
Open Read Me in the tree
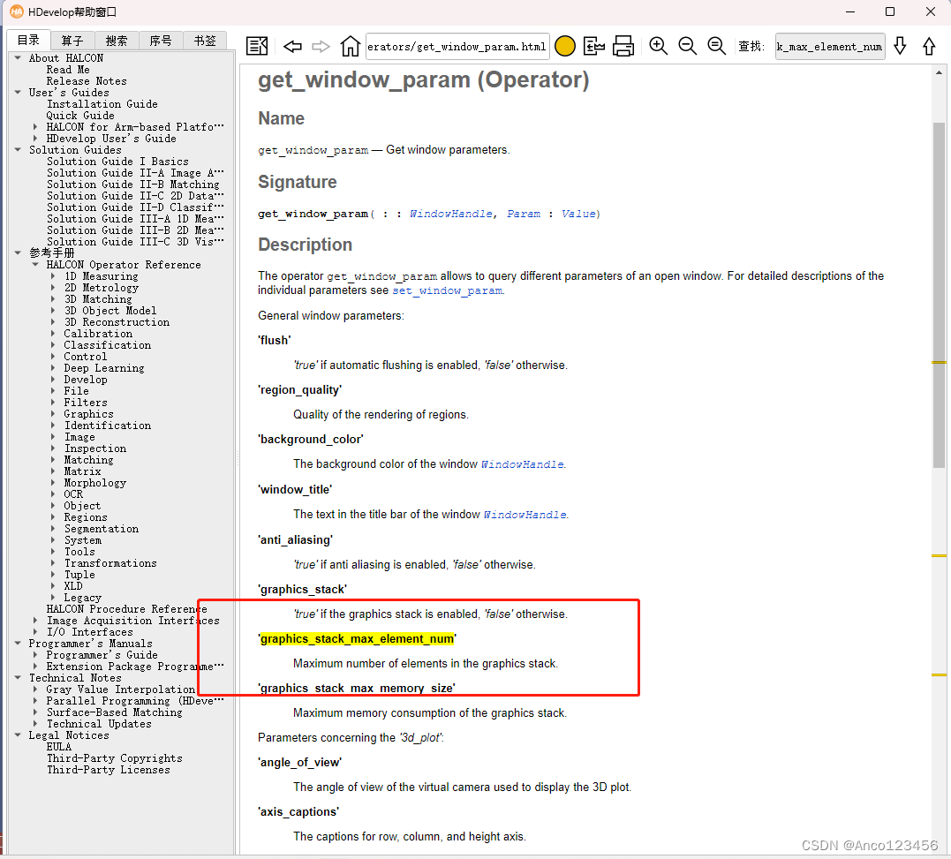coord(68,70)
